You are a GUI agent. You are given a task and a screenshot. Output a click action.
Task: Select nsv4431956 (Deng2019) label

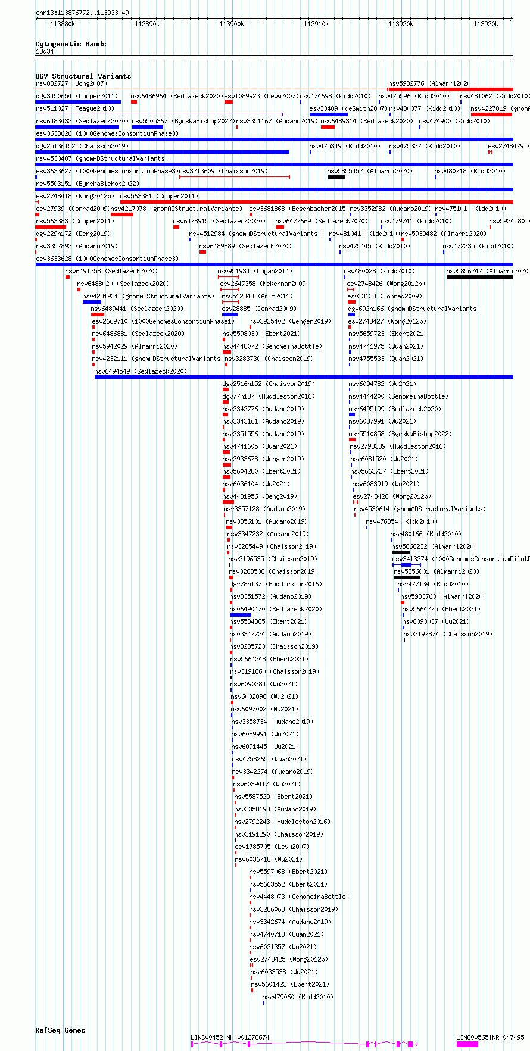tap(260, 497)
